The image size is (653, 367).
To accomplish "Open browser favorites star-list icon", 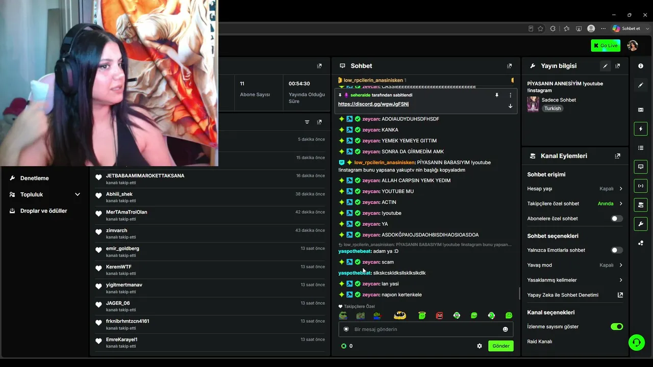I will (566, 29).
